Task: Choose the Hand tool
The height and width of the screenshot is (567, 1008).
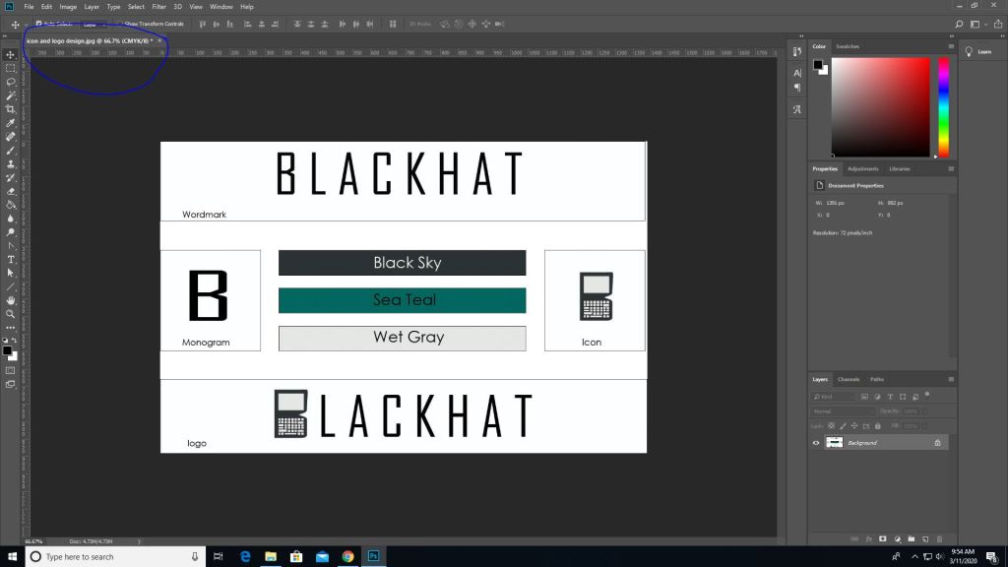Action: pyautogui.click(x=10, y=300)
